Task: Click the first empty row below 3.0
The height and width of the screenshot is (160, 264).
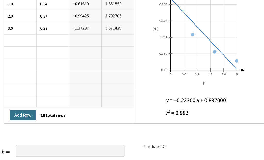Action: tap(20, 41)
